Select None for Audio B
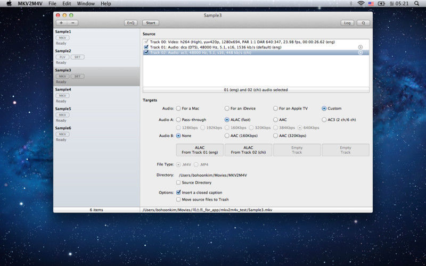The height and width of the screenshot is (266, 426). [x=178, y=136]
